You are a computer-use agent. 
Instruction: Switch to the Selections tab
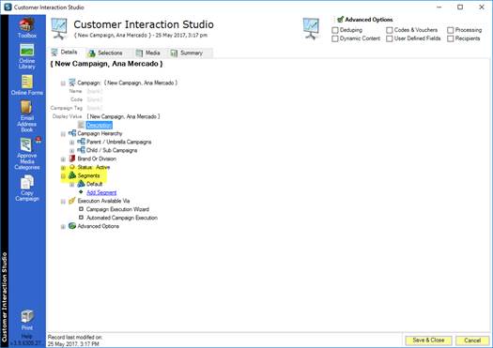click(105, 53)
